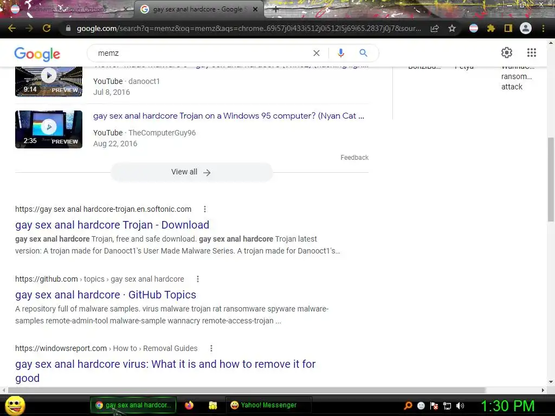Click the scroll-down arrow on vertical scrollbar
This screenshot has height=416, width=555.
551,382
